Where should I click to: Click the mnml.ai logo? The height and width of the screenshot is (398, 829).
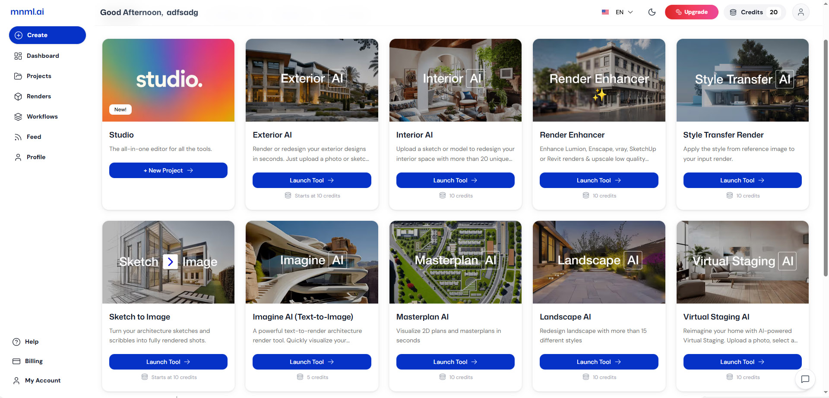(27, 12)
